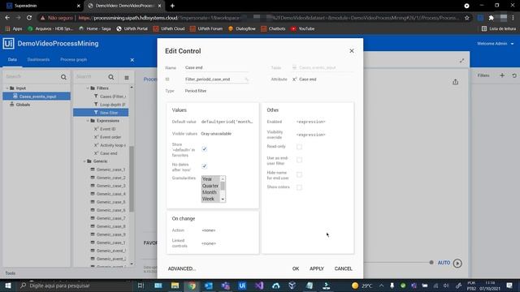Viewport: 520px width, 292px height.
Task: Edit Default value defaultperiod expression
Action: pyautogui.click(x=227, y=122)
